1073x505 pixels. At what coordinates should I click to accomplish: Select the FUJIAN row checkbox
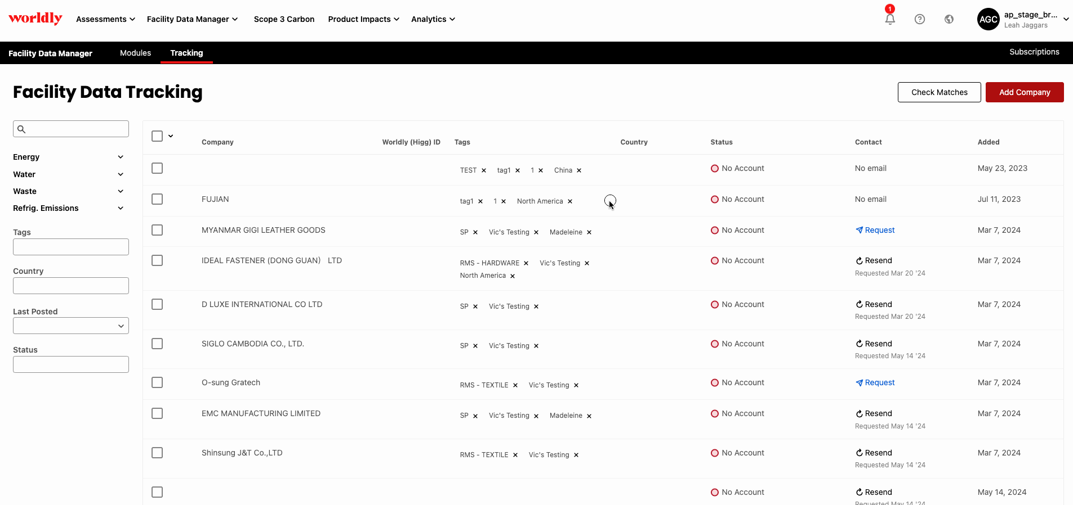click(157, 199)
